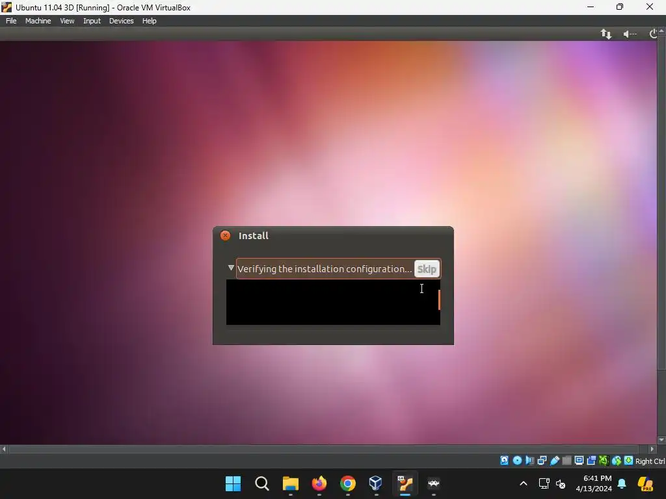Open the Machine menu
666x499 pixels.
click(x=38, y=21)
